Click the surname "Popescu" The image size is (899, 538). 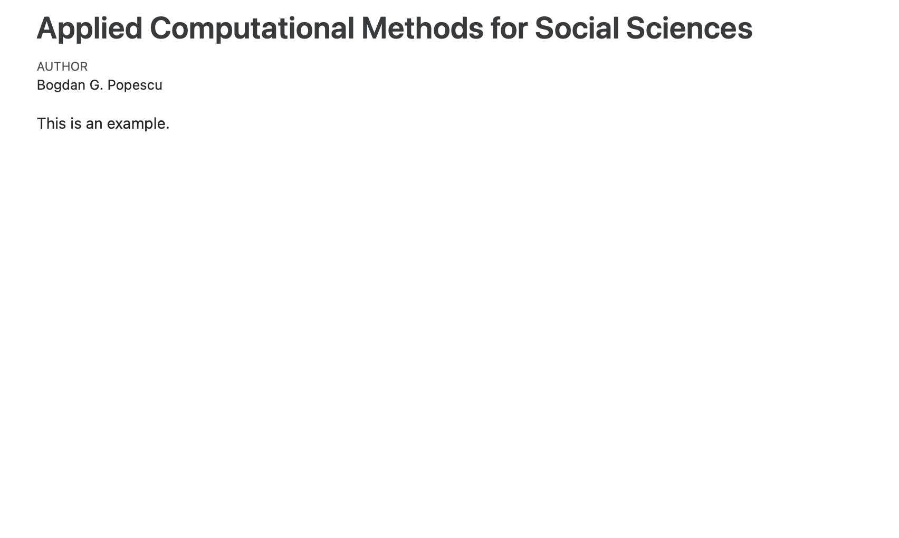(x=135, y=85)
